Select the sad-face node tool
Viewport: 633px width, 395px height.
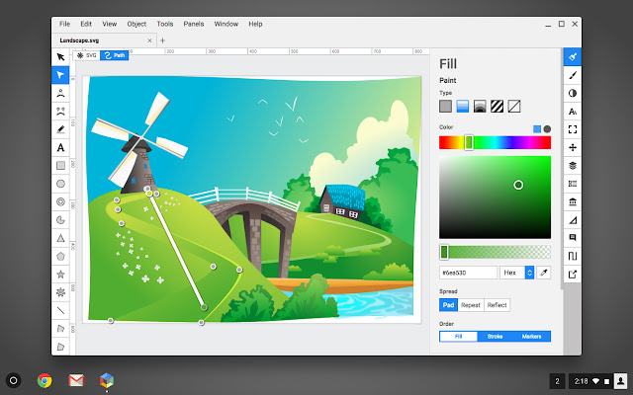coord(60,112)
